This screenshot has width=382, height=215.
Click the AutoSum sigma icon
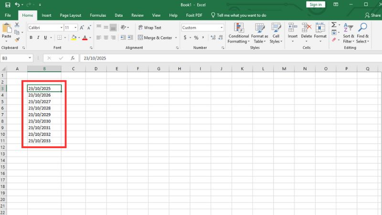334,25
